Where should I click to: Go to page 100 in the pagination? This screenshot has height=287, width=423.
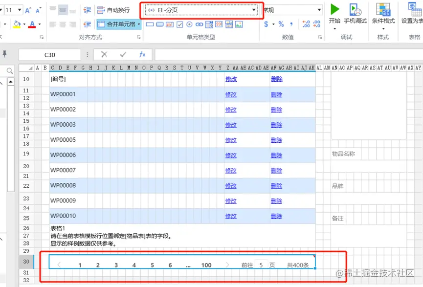(206, 265)
